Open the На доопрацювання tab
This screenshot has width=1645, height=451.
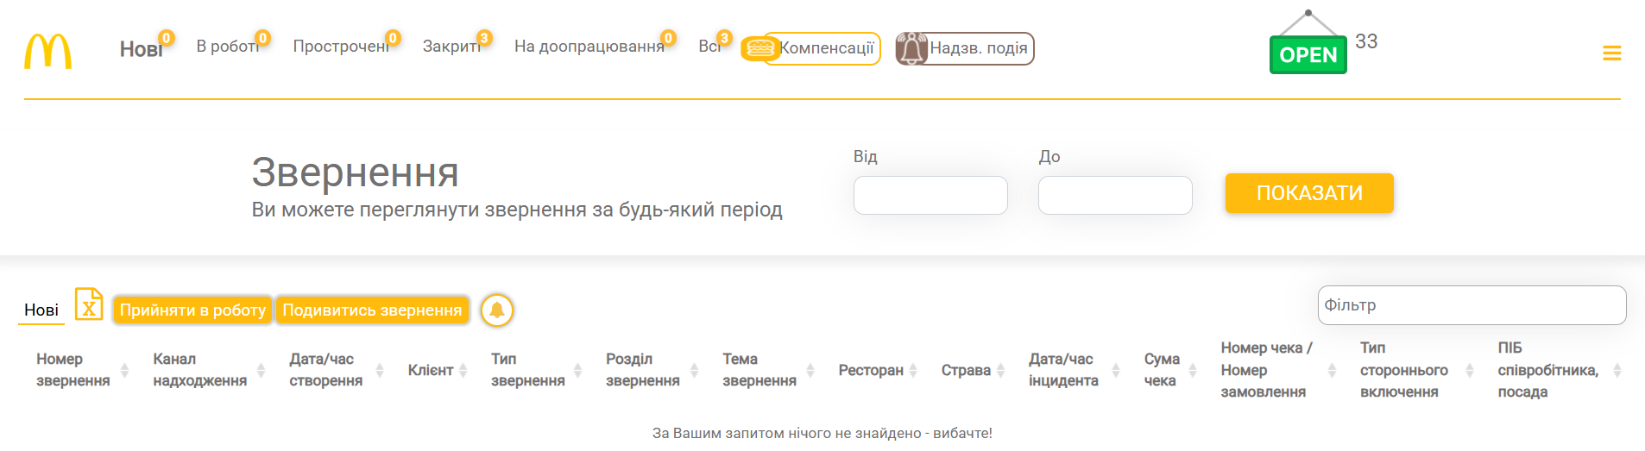[x=589, y=47]
